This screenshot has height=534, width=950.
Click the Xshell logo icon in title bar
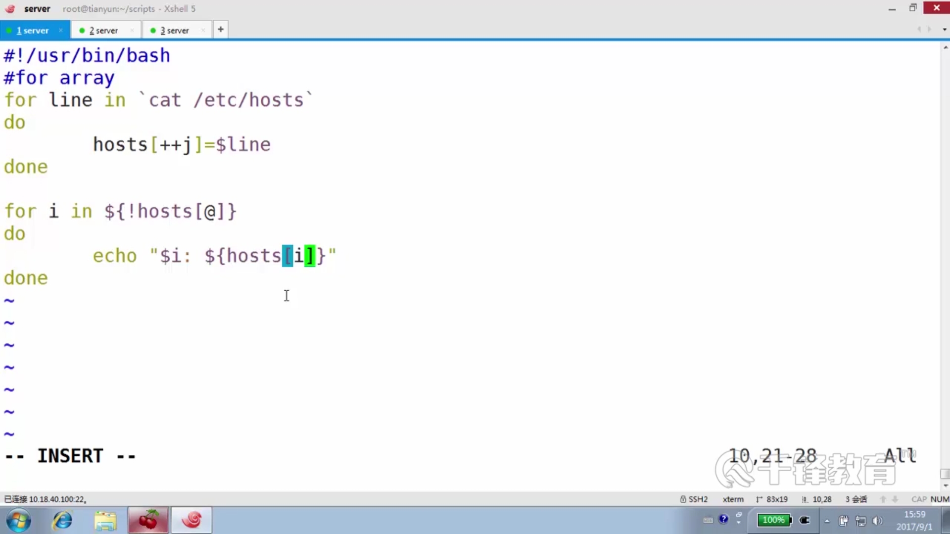pyautogui.click(x=10, y=8)
